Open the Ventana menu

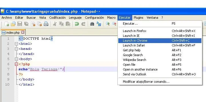pyautogui.click(x=152, y=18)
